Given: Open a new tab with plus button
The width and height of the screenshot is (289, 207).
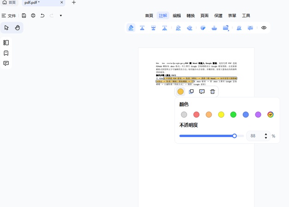Looking at the screenshot, I should (x=74, y=2).
